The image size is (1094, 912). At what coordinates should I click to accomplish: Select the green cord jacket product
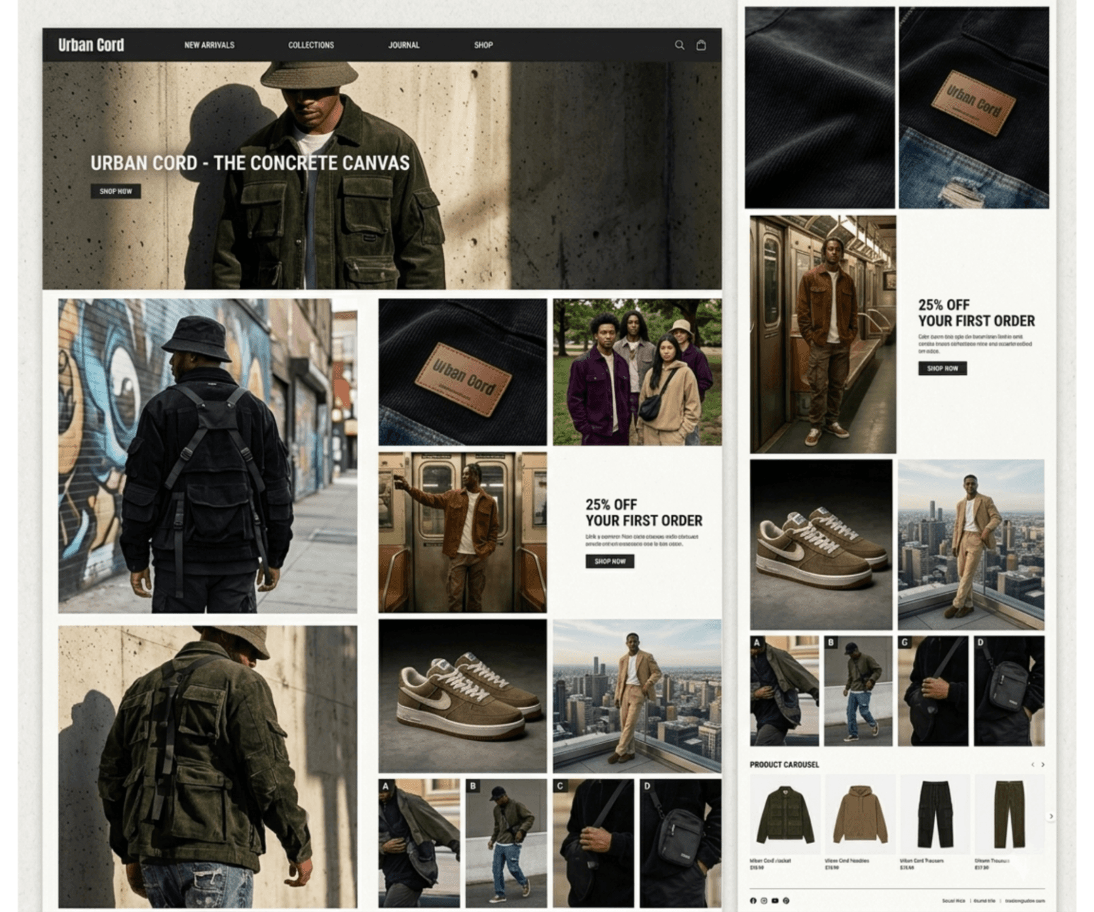pyautogui.click(x=785, y=815)
